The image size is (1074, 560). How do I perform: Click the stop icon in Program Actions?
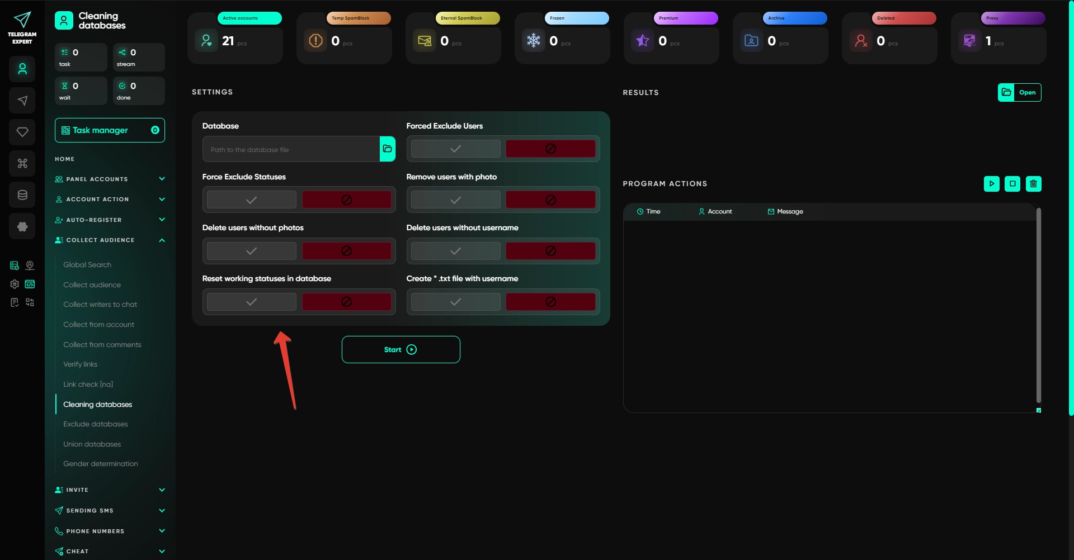(x=1012, y=184)
